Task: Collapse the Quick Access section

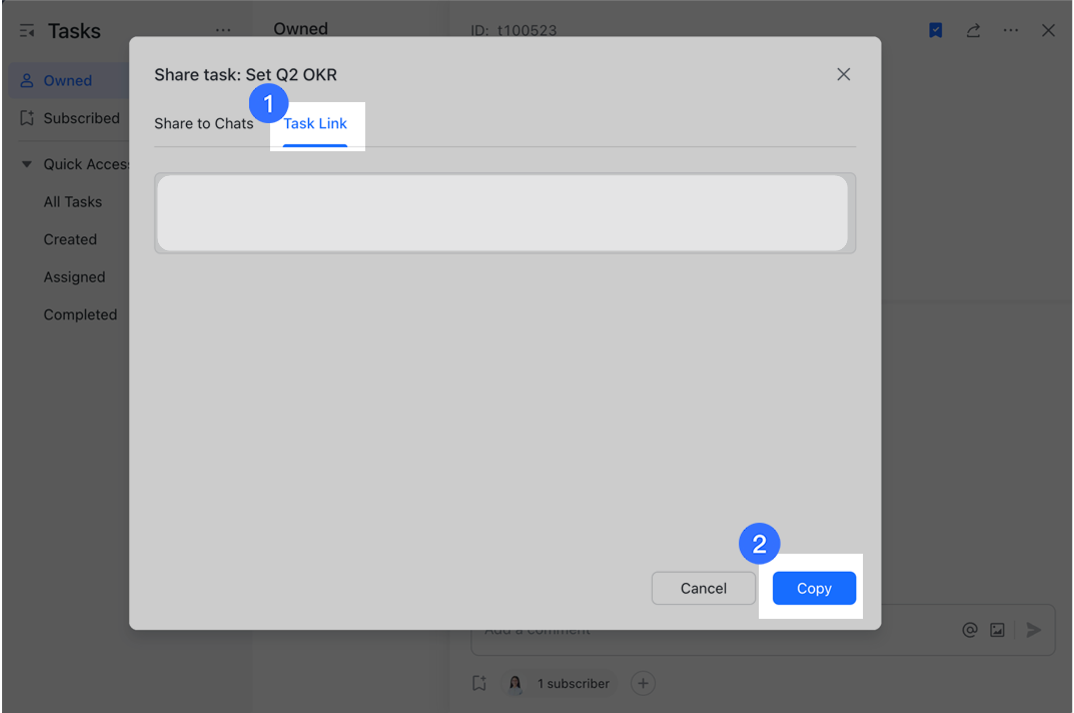Action: (26, 164)
